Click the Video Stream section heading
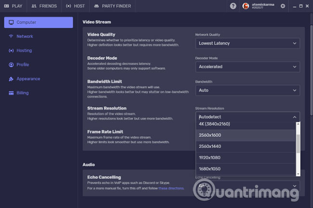Viewport: 313px width, 208px height. [97, 22]
